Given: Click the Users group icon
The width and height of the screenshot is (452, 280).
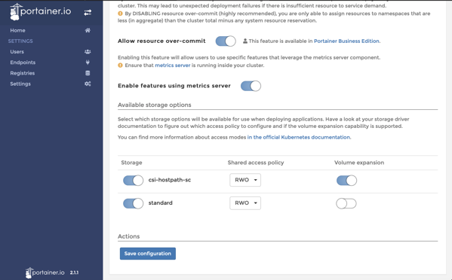Looking at the screenshot, I should click(88, 52).
